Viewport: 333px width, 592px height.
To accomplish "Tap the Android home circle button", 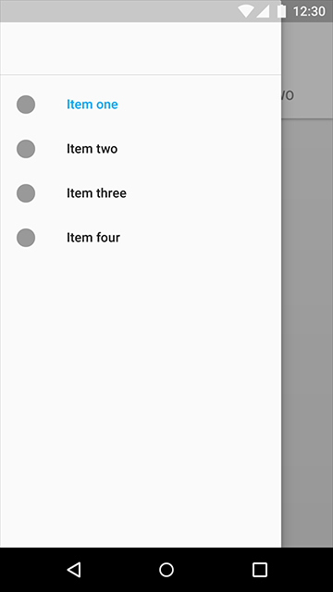I will (x=166, y=570).
